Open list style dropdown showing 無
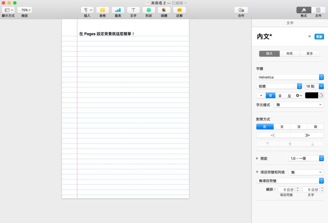Screen dimensions: 328x223 coord(306,172)
